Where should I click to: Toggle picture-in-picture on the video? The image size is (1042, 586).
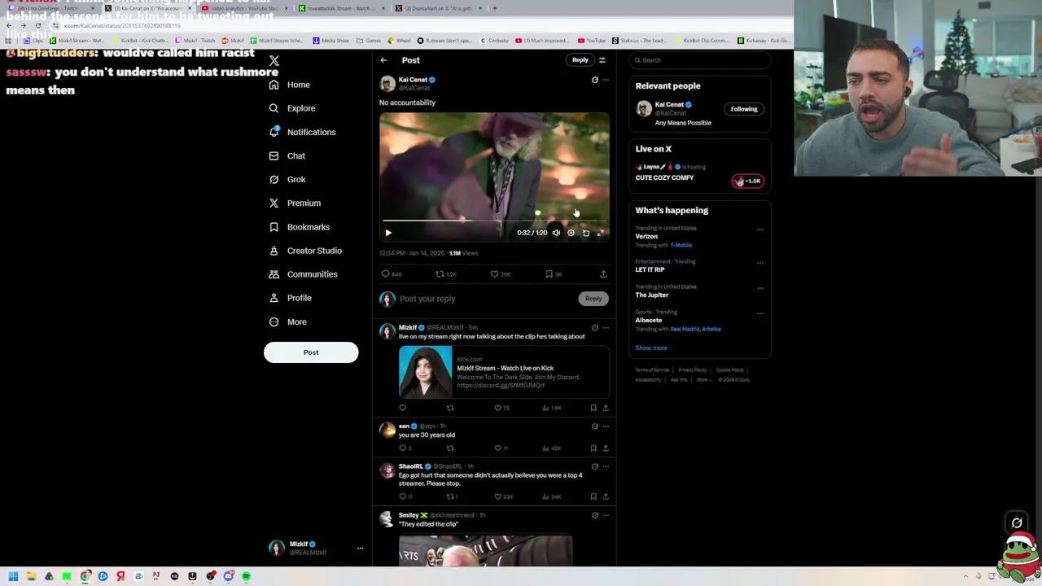pyautogui.click(x=585, y=233)
